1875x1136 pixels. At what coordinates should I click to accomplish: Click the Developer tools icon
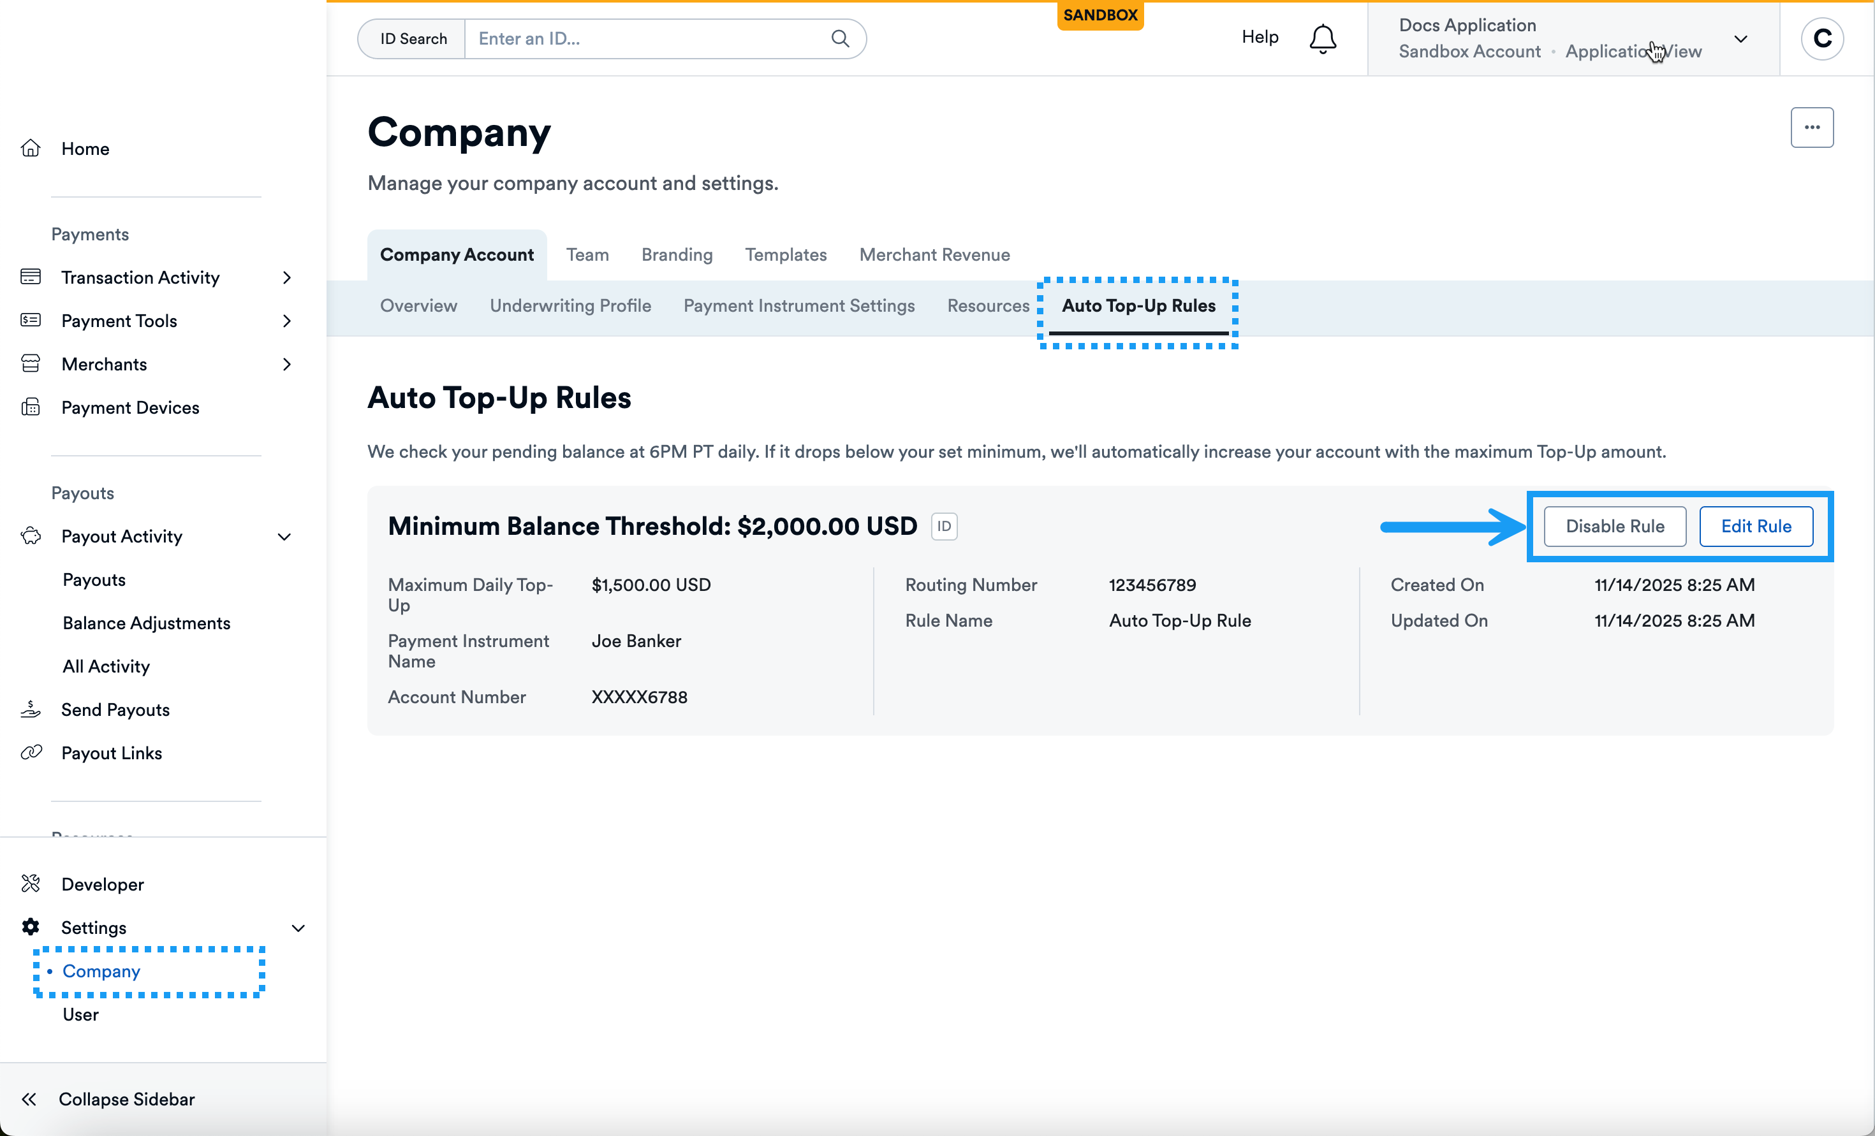click(x=31, y=884)
